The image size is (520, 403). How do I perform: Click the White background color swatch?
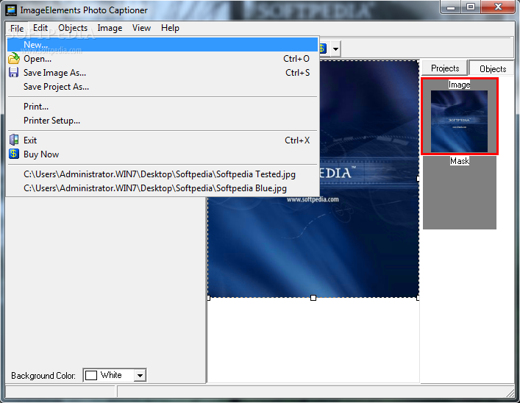tap(91, 375)
